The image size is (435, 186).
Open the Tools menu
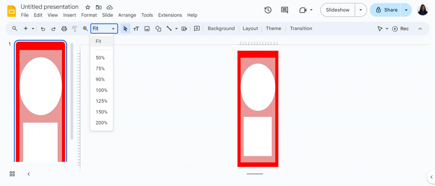pyautogui.click(x=147, y=15)
